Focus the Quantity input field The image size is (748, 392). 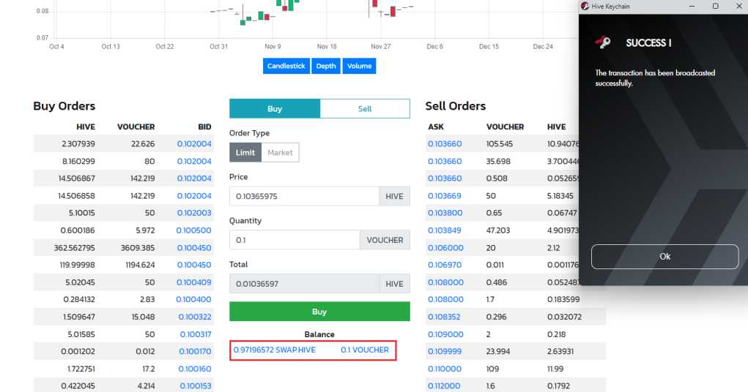click(295, 240)
